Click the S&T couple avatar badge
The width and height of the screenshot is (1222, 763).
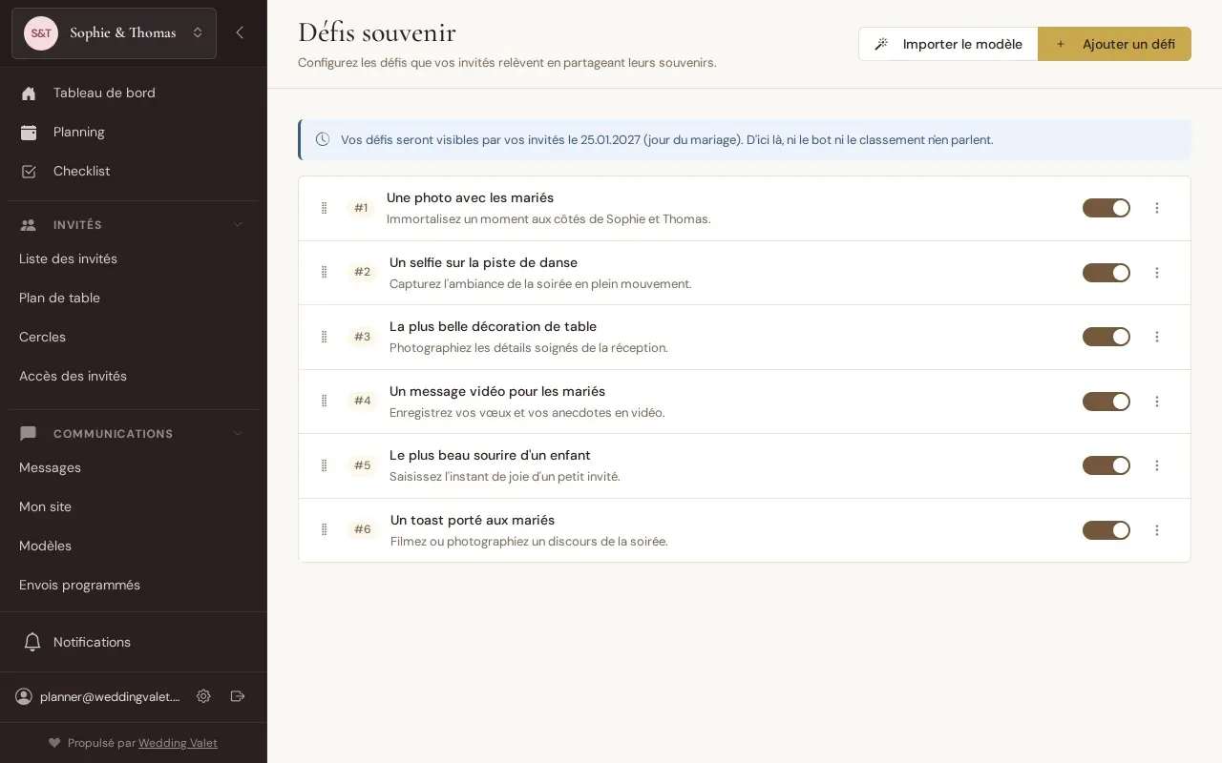(x=41, y=33)
